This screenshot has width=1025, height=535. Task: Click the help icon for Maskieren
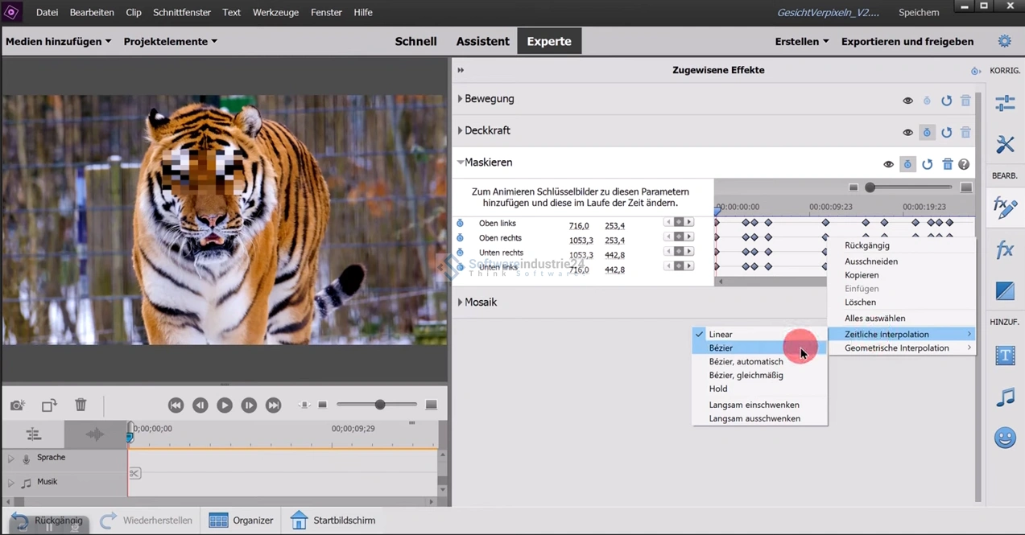tap(964, 164)
